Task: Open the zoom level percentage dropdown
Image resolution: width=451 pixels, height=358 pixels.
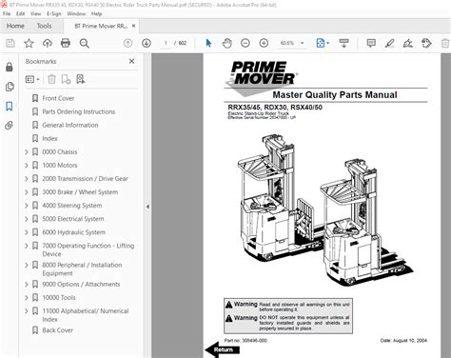Action: [x=303, y=43]
